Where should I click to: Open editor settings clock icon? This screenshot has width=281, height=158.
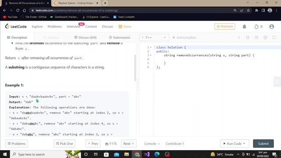265,37
